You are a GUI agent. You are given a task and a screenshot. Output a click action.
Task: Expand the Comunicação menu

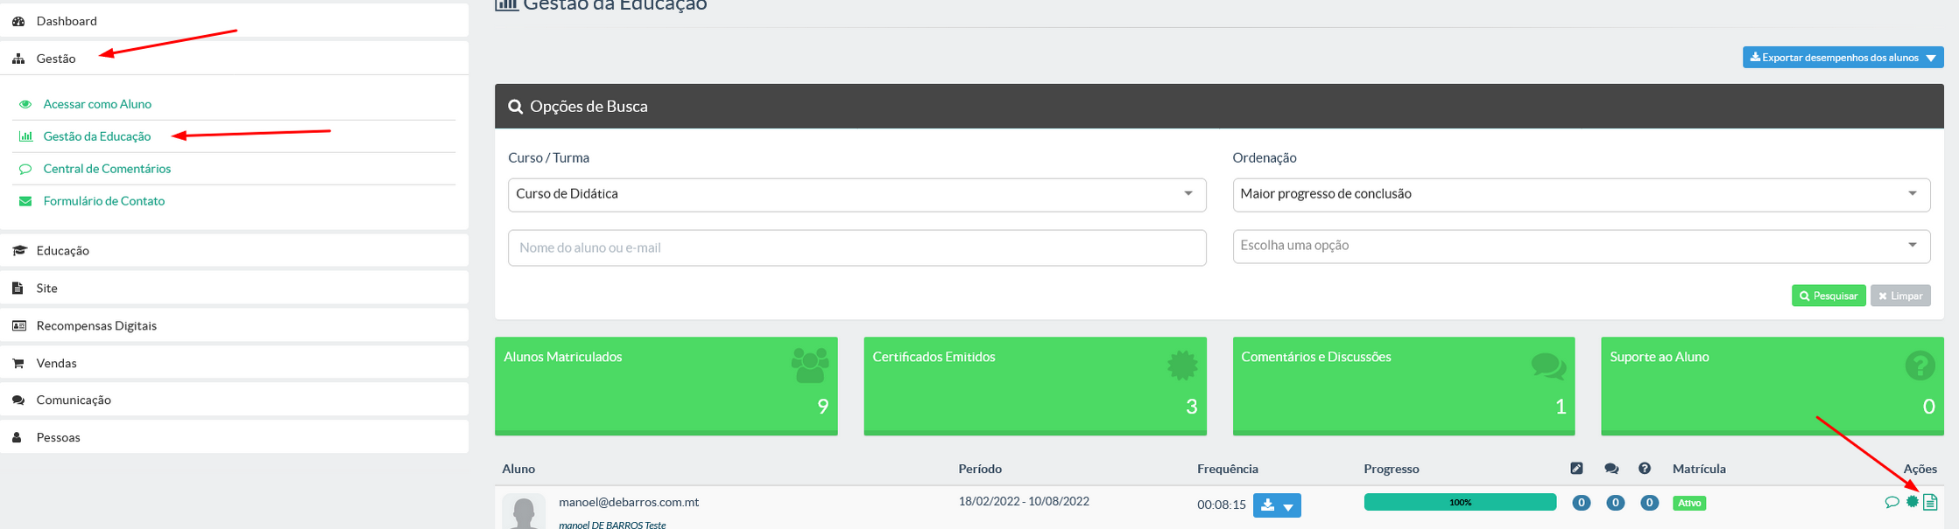point(234,400)
